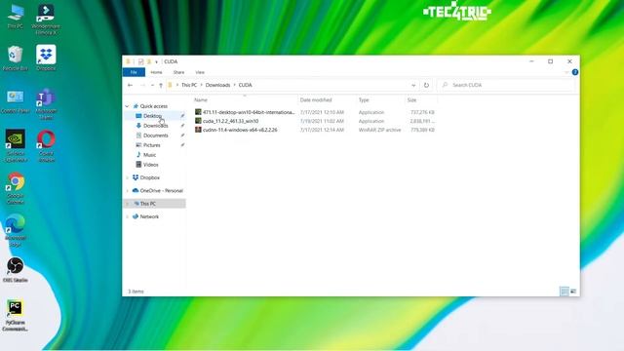Launch PyCharm Community desktop shortcut
This screenshot has width=624, height=351.
pyautogui.click(x=15, y=316)
